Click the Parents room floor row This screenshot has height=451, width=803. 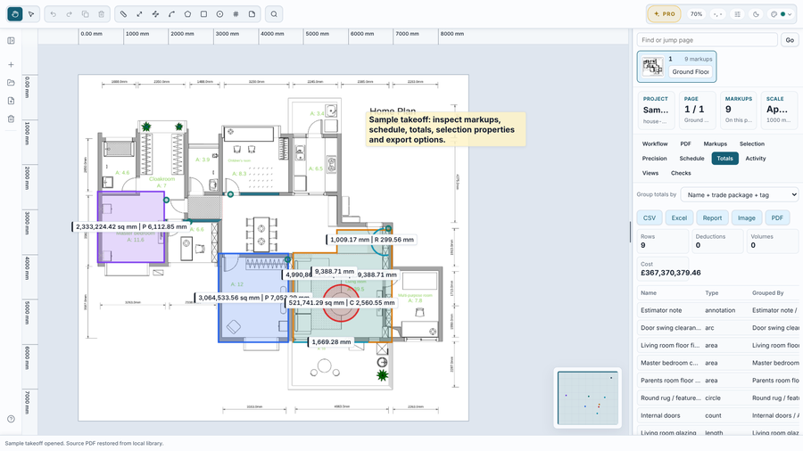(718, 381)
